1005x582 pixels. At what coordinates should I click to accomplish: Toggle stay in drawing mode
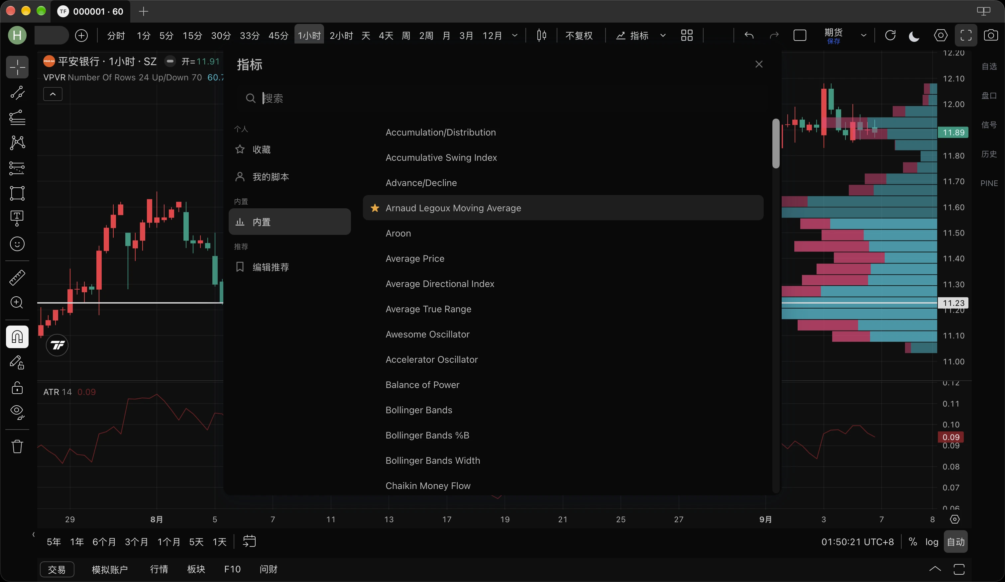click(17, 362)
